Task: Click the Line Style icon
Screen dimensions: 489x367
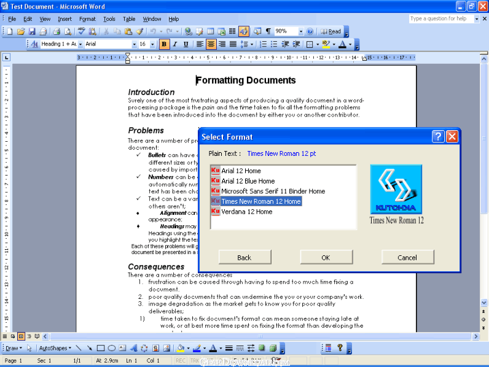Action: pos(229,348)
